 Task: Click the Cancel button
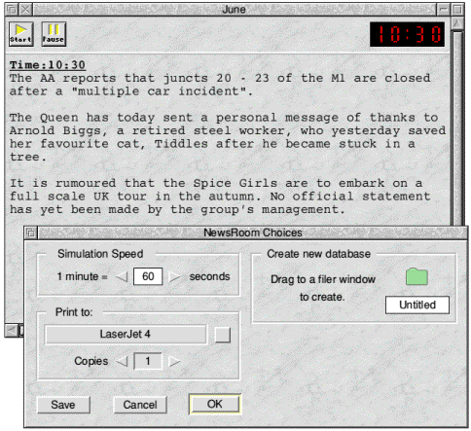tap(140, 405)
